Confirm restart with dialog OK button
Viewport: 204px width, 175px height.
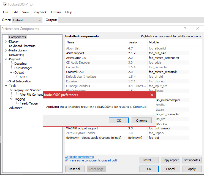coord(119,120)
